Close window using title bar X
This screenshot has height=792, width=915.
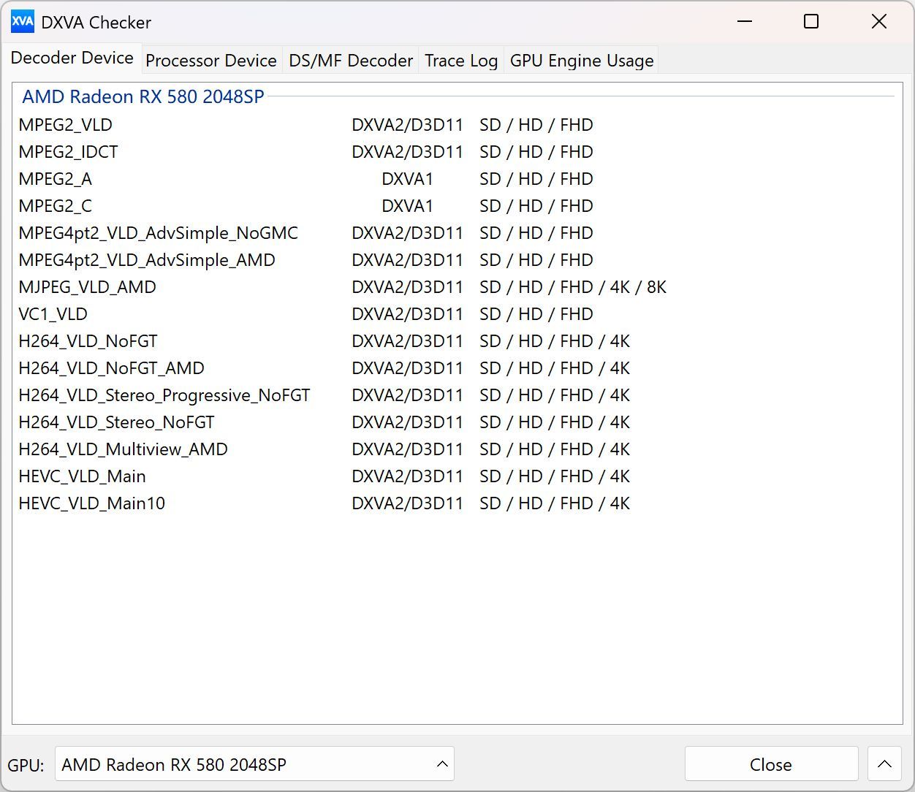click(x=879, y=22)
